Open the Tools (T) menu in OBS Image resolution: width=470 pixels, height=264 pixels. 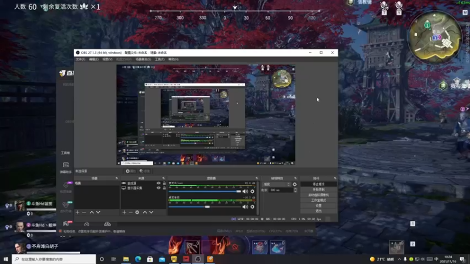[159, 59]
